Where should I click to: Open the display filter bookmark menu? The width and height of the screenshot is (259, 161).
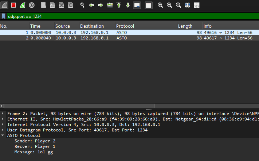(3, 16)
